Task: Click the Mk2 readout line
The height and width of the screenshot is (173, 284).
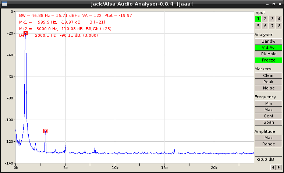Action: tap(65, 29)
